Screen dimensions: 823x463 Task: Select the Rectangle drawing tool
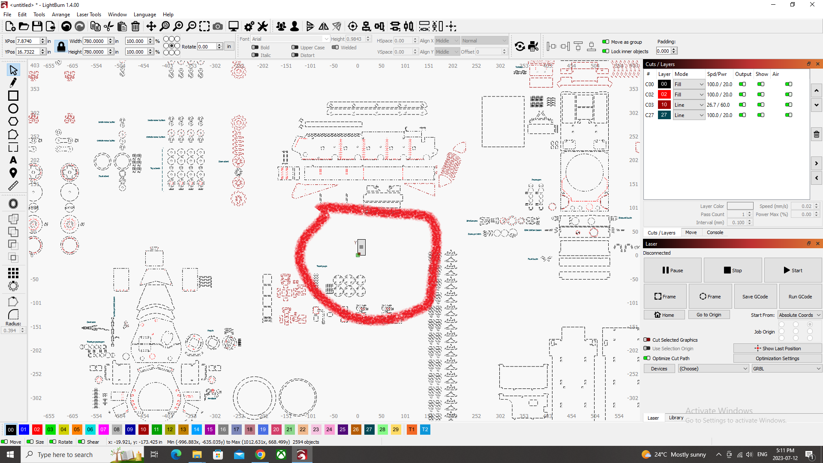click(x=13, y=96)
